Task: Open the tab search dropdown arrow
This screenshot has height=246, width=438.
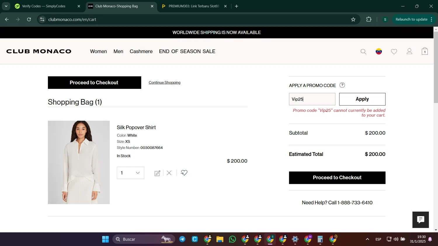Action: click(x=6, y=6)
